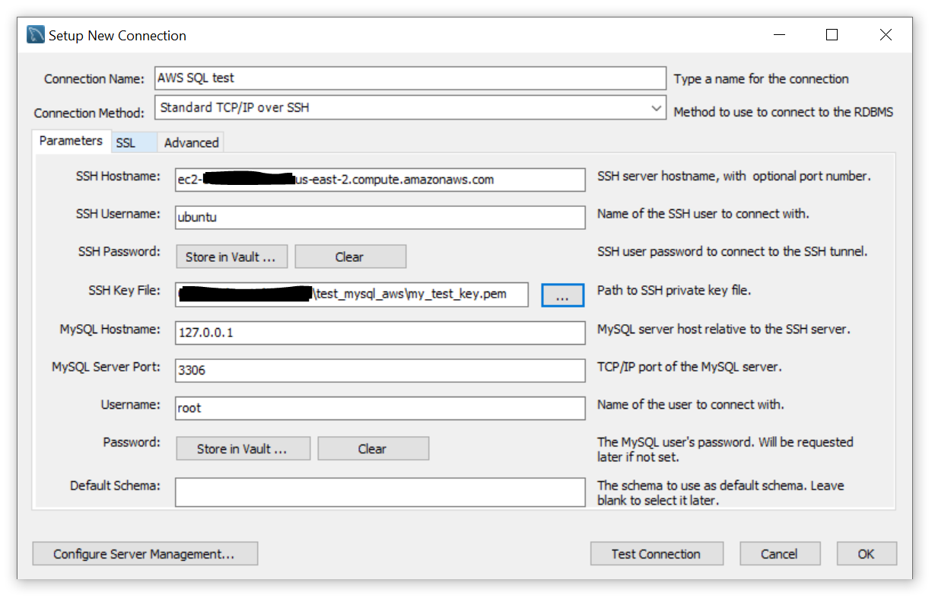The image size is (935, 602).
Task: Click 'Name of the SSH user to connect with.' hint
Action: [x=703, y=213]
